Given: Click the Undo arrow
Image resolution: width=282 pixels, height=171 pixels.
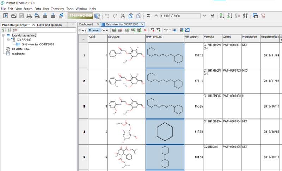Looking at the screenshot, I should click(x=107, y=16).
